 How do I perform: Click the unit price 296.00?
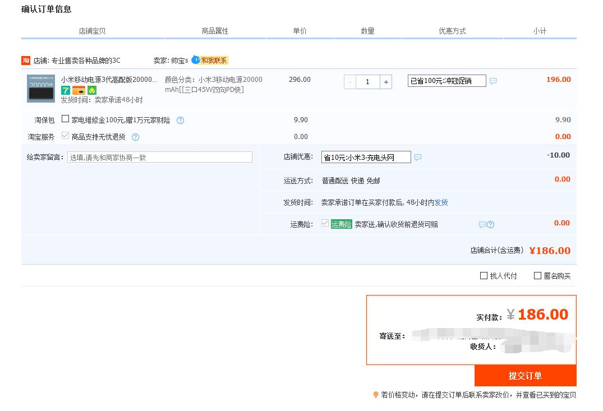point(300,79)
